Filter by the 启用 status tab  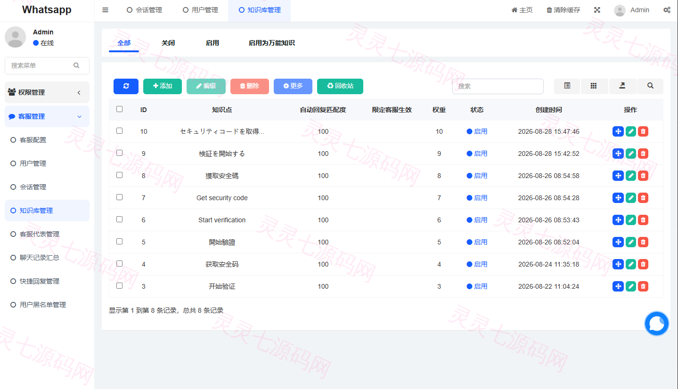tap(212, 43)
